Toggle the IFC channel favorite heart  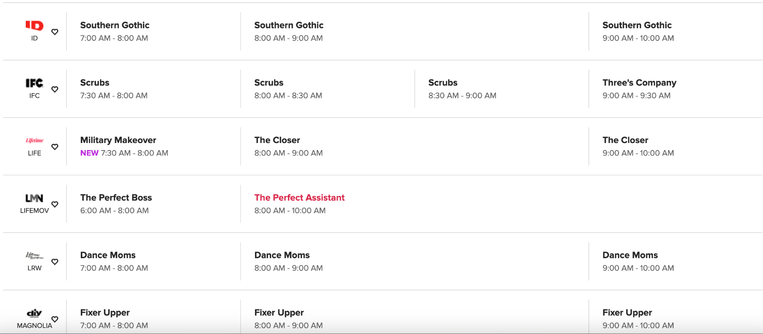pyautogui.click(x=55, y=89)
